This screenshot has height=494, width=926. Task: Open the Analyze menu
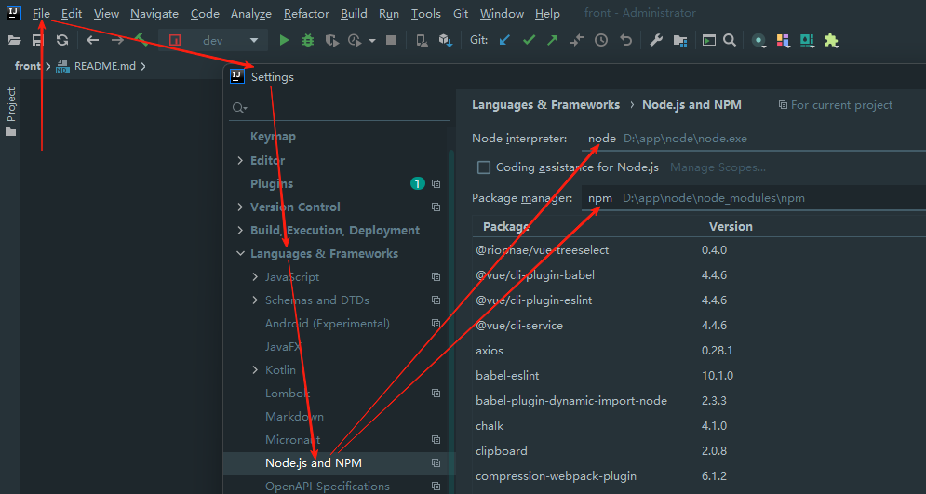[251, 14]
